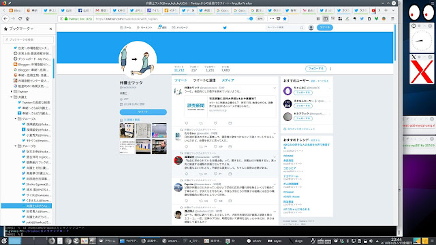
Task: Collapse the 弁護士 bookmark folder
Action: (x=12, y=97)
